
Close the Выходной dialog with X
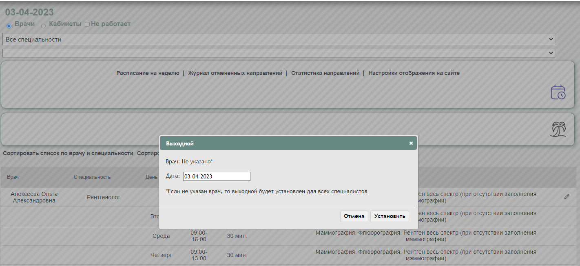(411, 143)
